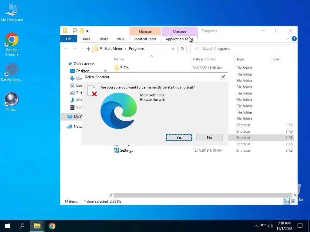Open Desktop in navigation pane
Screen dimensions: 310x232
[83, 71]
